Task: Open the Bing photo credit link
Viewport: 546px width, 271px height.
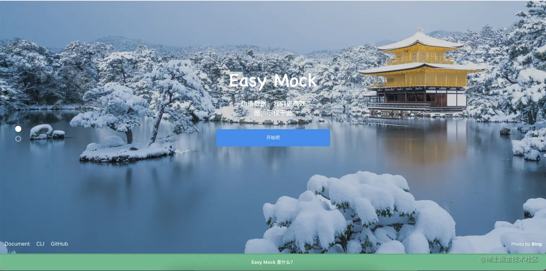Action: [x=537, y=244]
